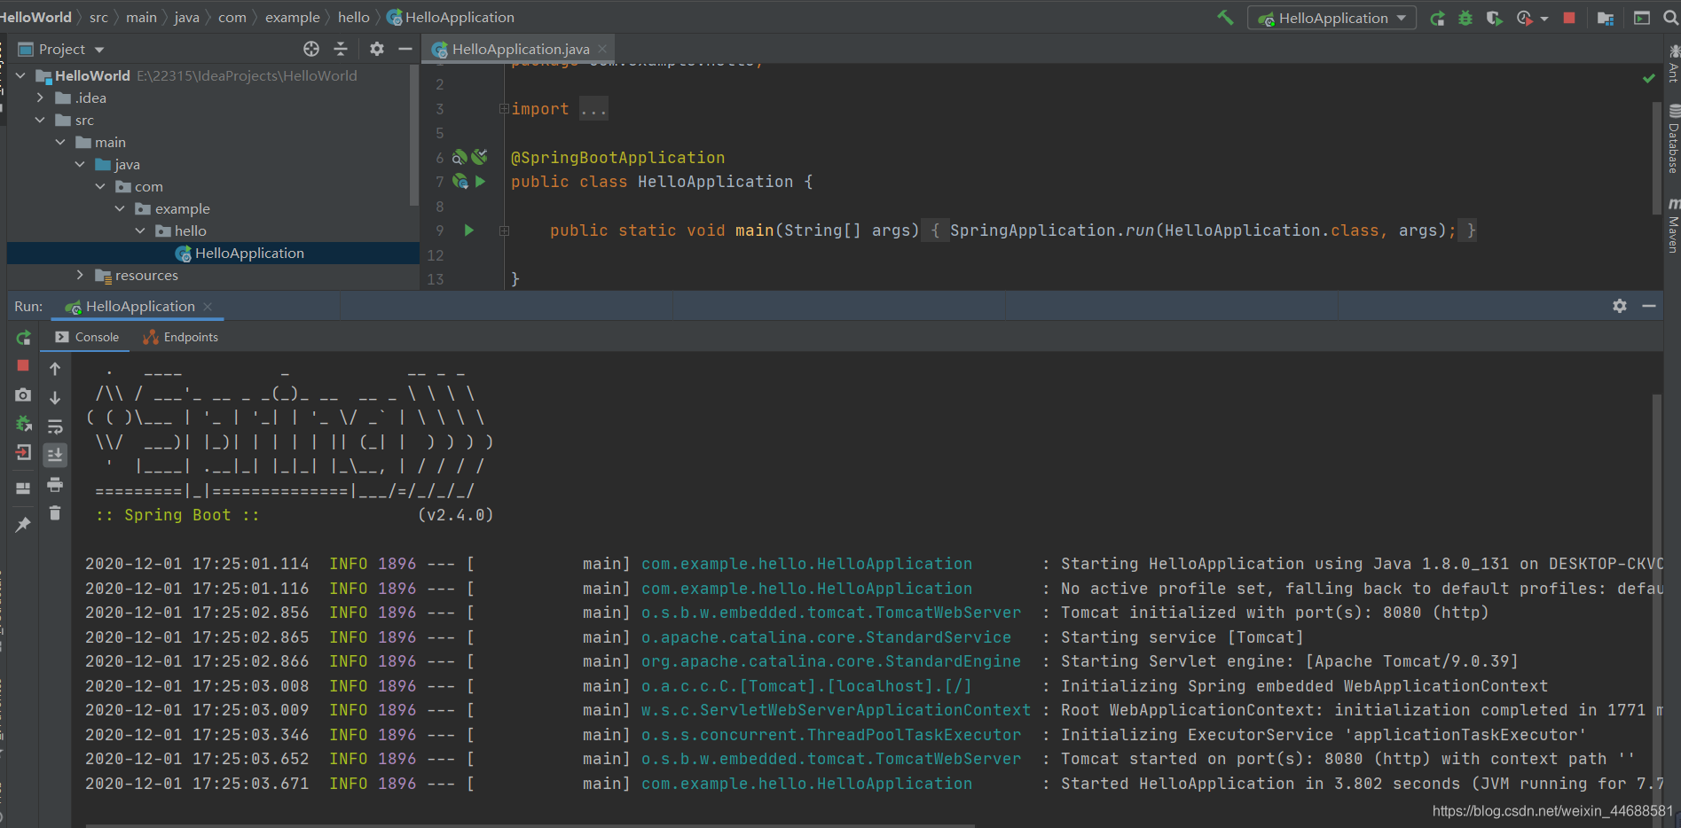Click the Build Project hammer icon

point(1225,18)
